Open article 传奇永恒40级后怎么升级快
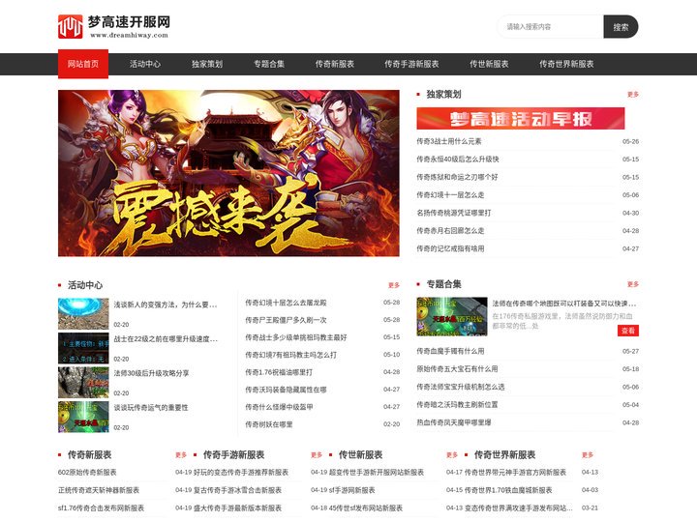Image resolution: width=697 pixels, height=522 pixels. pos(457,159)
